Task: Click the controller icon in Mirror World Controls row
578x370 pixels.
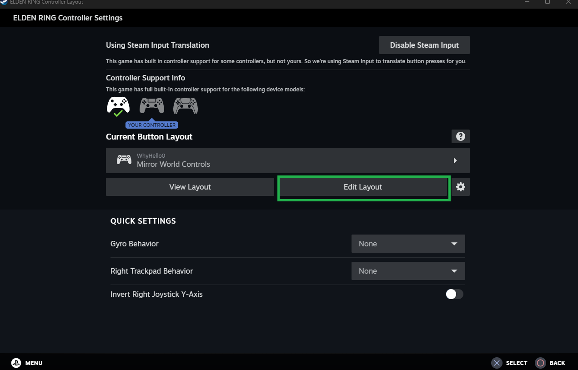Action: (x=124, y=160)
